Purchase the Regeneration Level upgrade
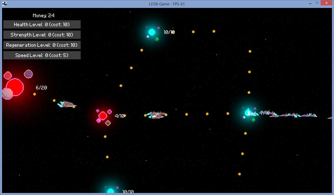The image size is (334, 195). pyautogui.click(x=42, y=45)
